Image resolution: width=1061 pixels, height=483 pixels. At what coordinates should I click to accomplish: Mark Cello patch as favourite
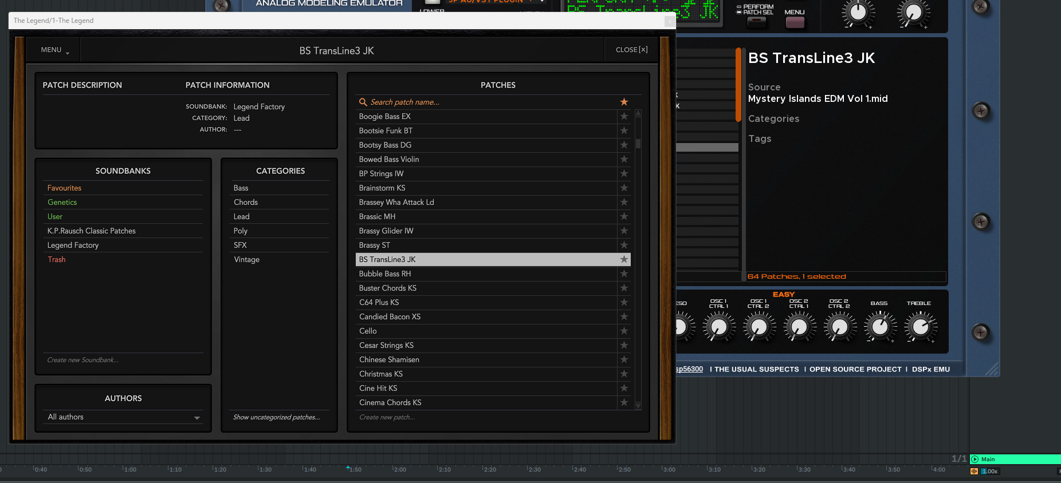click(624, 331)
